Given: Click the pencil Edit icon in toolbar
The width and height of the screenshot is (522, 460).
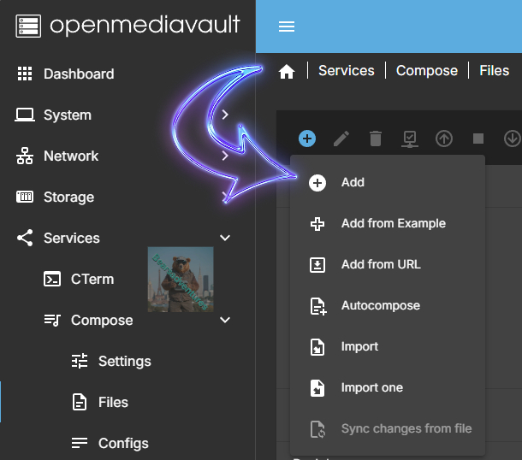Looking at the screenshot, I should point(341,139).
